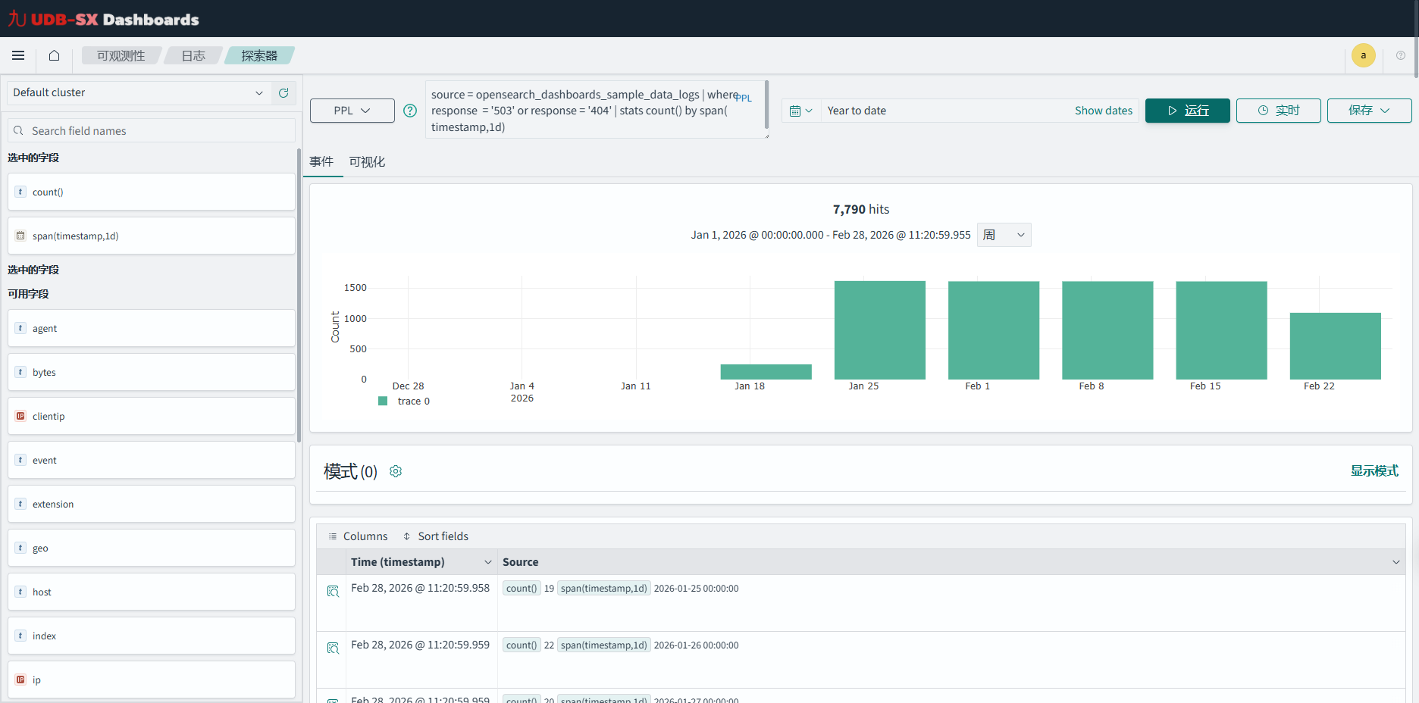1419x703 pixels.
Task: Open PPL query help icon
Action: [x=410, y=111]
